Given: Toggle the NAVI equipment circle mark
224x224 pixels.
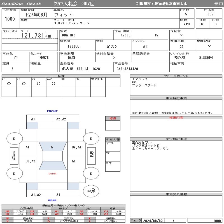Looking at the screenshot, I should coord(53,83).
